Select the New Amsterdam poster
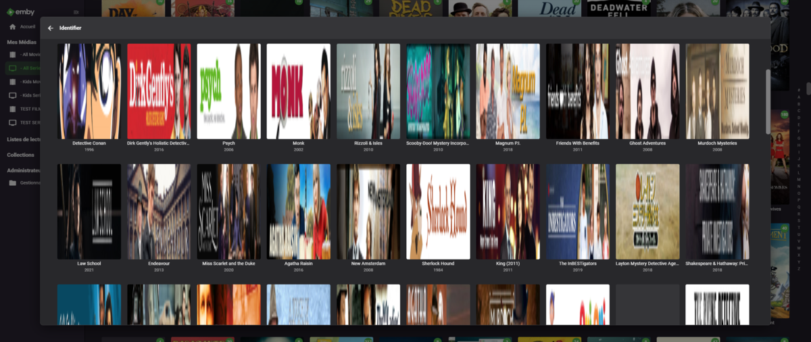The width and height of the screenshot is (811, 342). click(368, 212)
